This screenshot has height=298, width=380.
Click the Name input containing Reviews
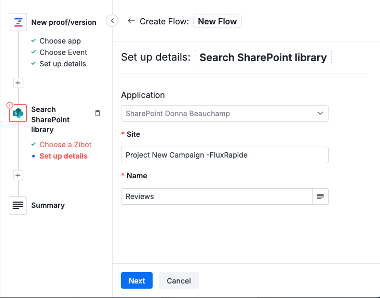pyautogui.click(x=216, y=196)
